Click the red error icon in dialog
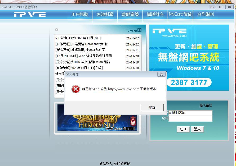 coord(76,89)
